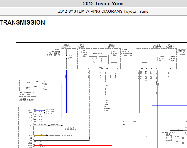Click the +B2 terminal label
Screen dimensions: 187x148
[x=31, y=138]
